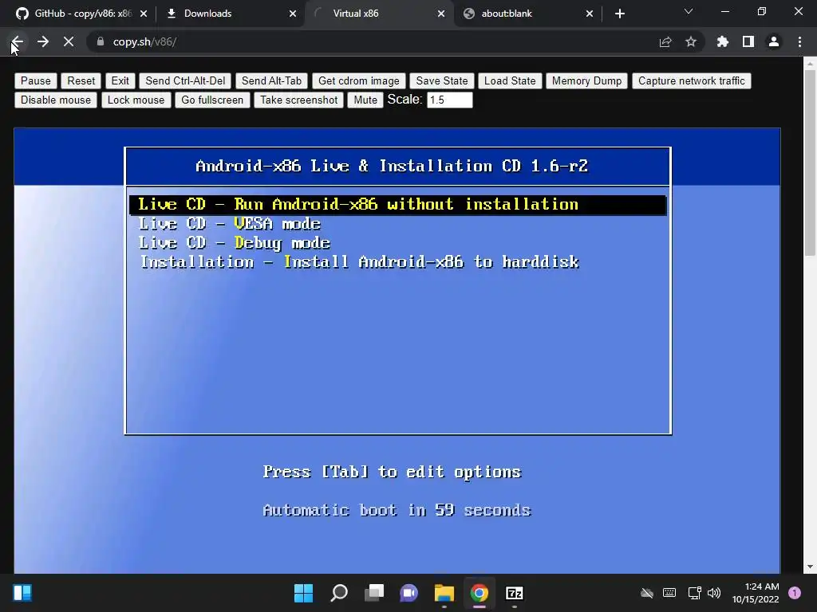The height and width of the screenshot is (612, 817).
Task: Click the padlock site info icon
Action: coord(101,41)
